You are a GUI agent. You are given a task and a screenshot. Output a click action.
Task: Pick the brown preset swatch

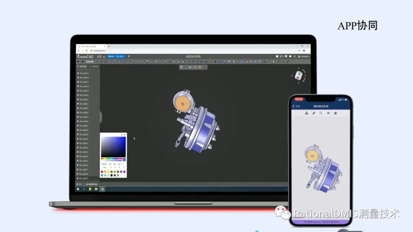pyautogui.click(x=111, y=172)
